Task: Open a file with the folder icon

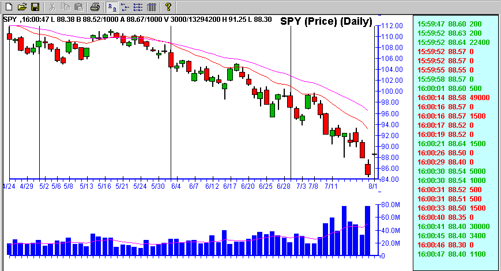Action: coord(22,7)
